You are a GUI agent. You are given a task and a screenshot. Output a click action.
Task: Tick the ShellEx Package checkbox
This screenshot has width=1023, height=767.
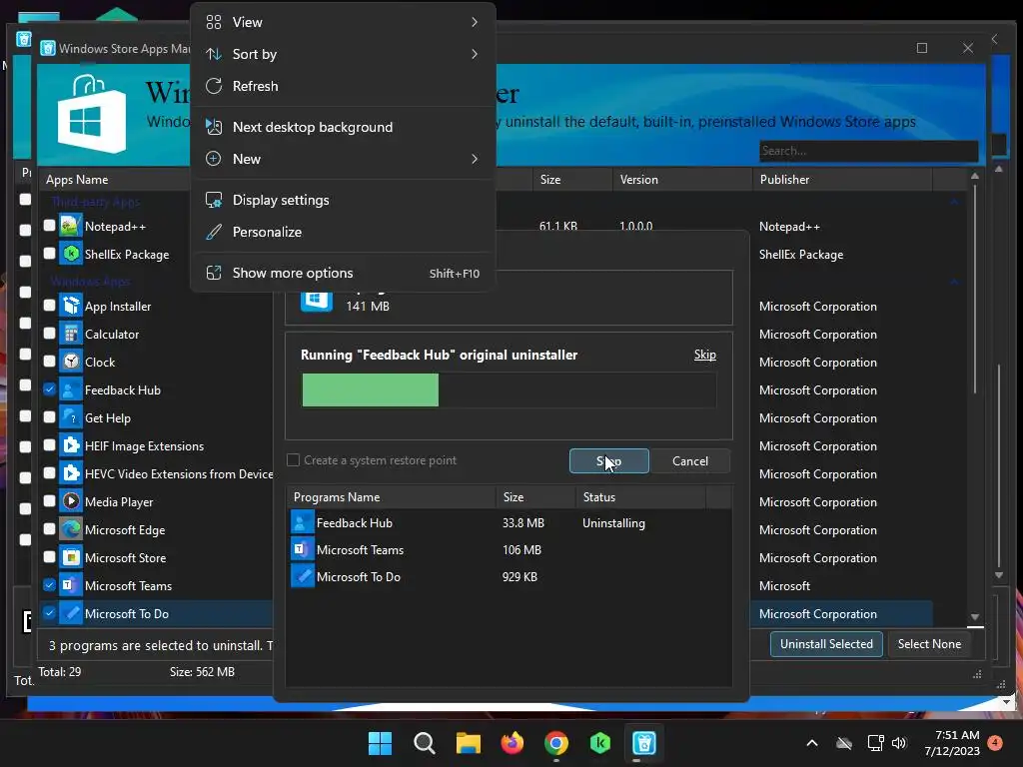click(49, 253)
